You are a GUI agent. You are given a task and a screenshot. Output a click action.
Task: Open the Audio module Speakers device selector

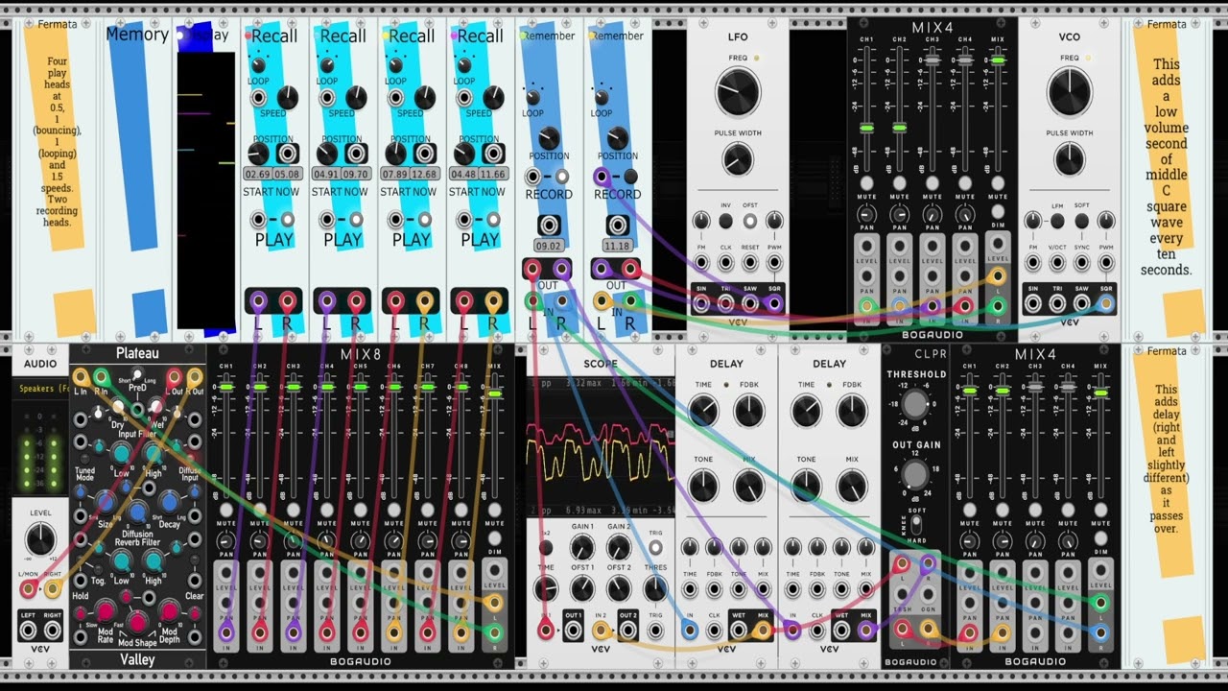40,389
